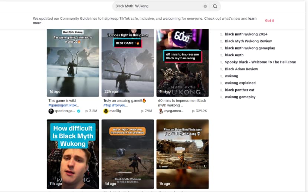Open the madlilg username link
308x193 pixels.
[x=115, y=111]
